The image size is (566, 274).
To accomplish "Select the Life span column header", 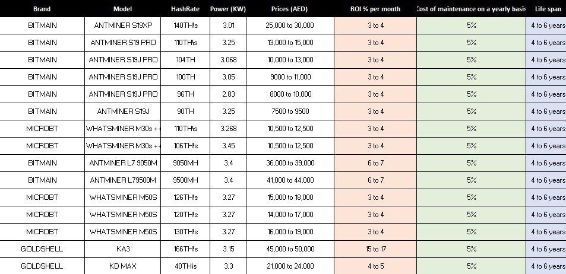I will tap(548, 9).
